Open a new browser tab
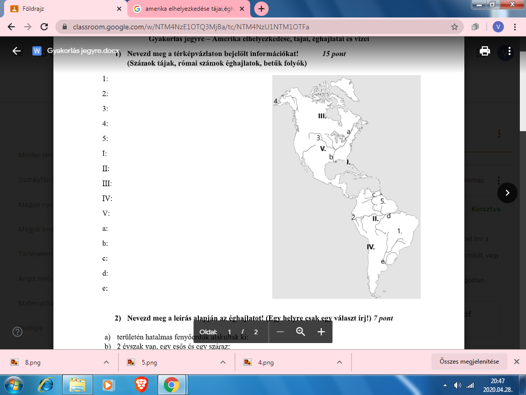This screenshot has height=395, width=526. tap(261, 9)
